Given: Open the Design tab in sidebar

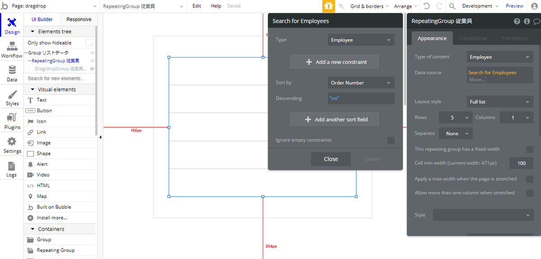Looking at the screenshot, I should pyautogui.click(x=12, y=26).
